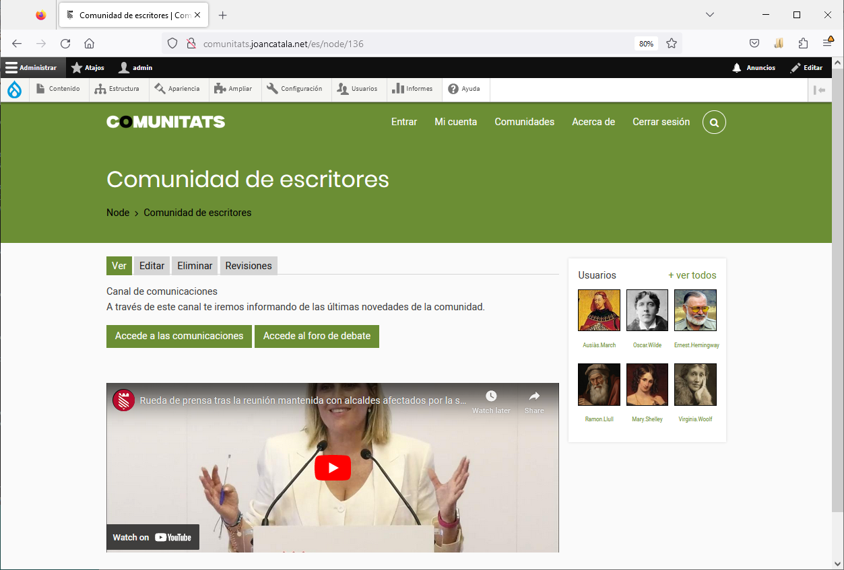Bookmark this page with star icon

(672, 44)
